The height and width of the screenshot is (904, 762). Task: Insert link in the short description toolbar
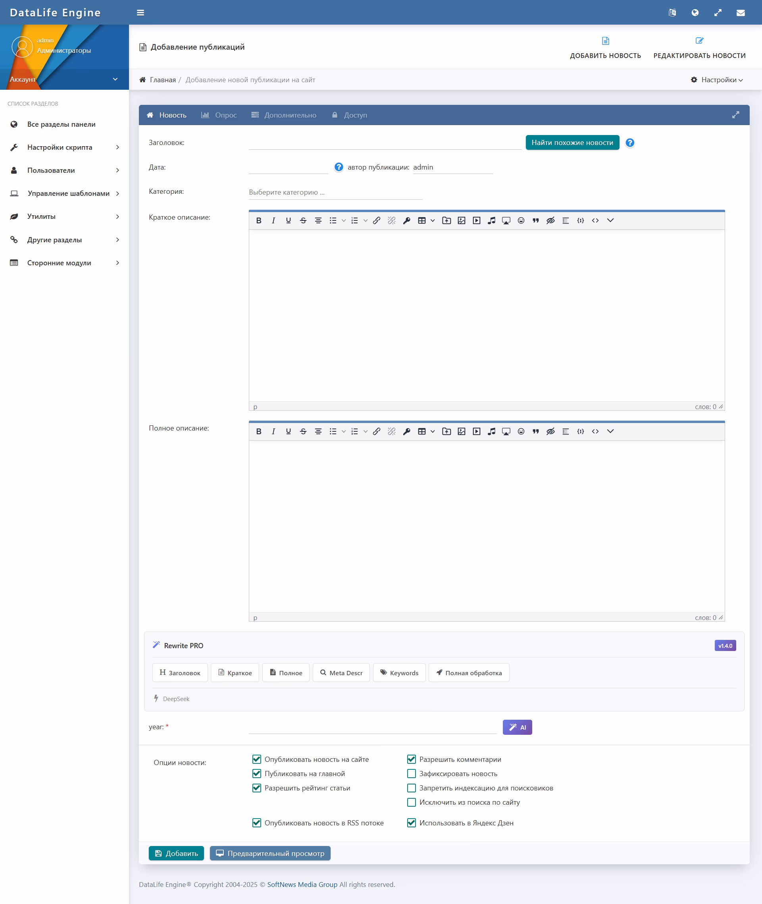pos(377,220)
